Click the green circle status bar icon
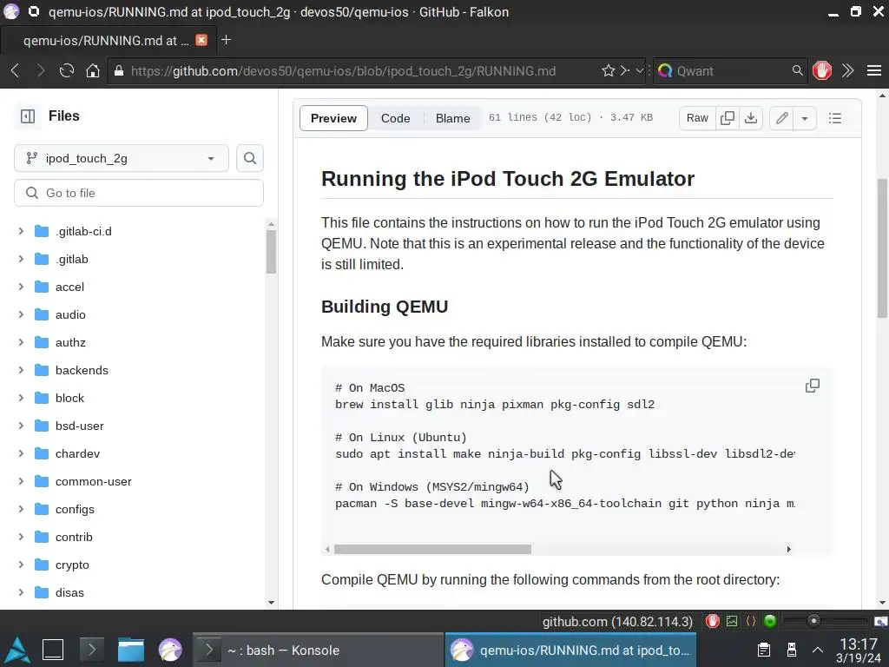Image resolution: width=889 pixels, height=667 pixels. coord(769,621)
